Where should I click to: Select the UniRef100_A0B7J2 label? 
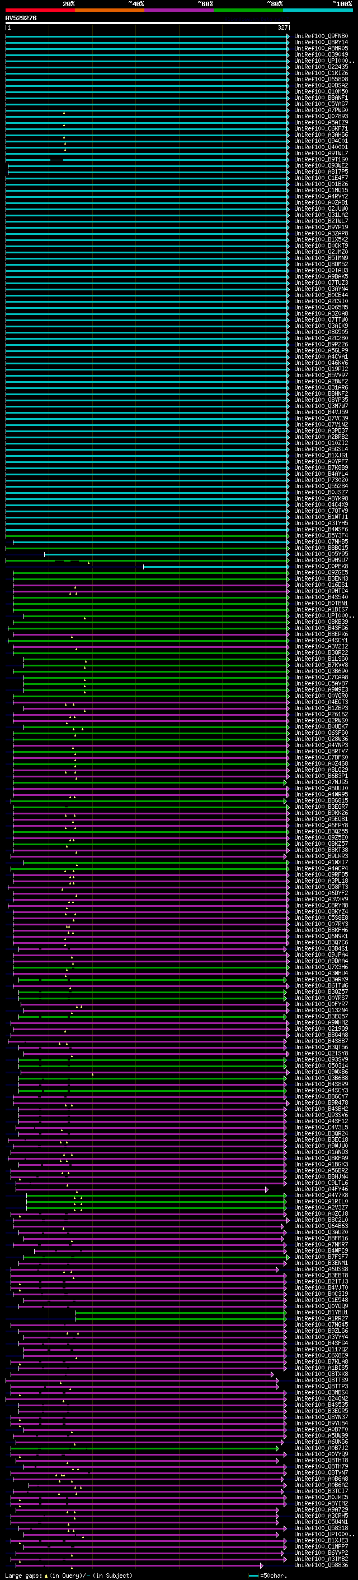(321, 1448)
